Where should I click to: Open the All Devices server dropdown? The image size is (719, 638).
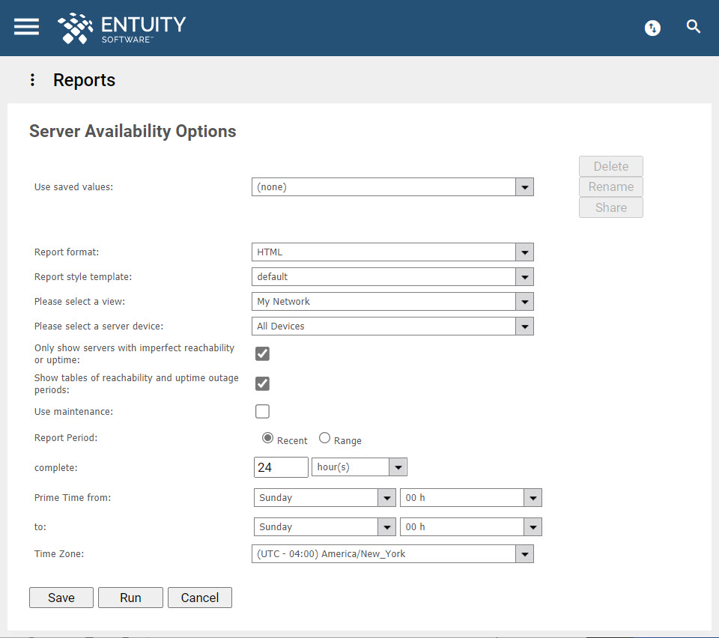pyautogui.click(x=392, y=326)
